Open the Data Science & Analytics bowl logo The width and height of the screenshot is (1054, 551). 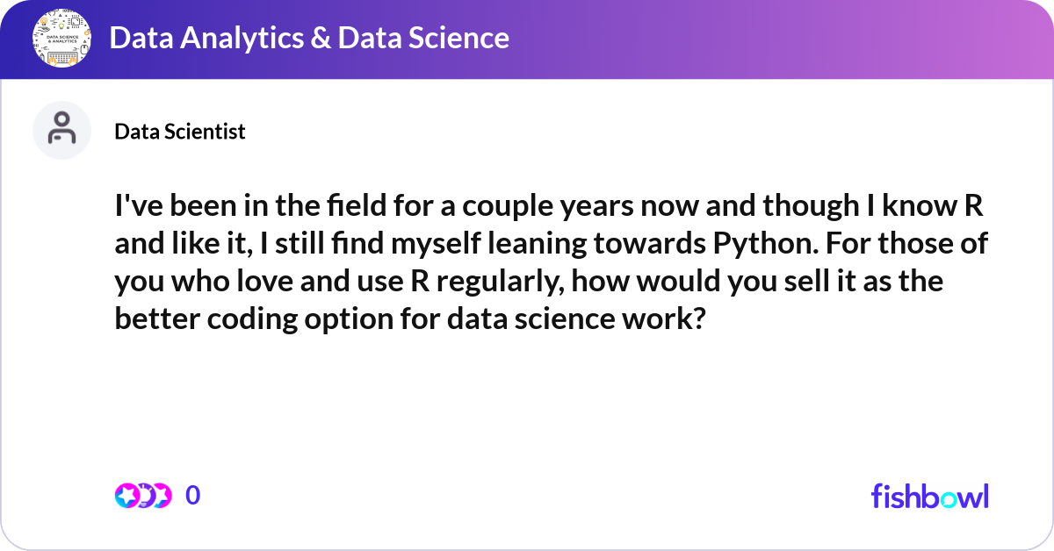61,39
